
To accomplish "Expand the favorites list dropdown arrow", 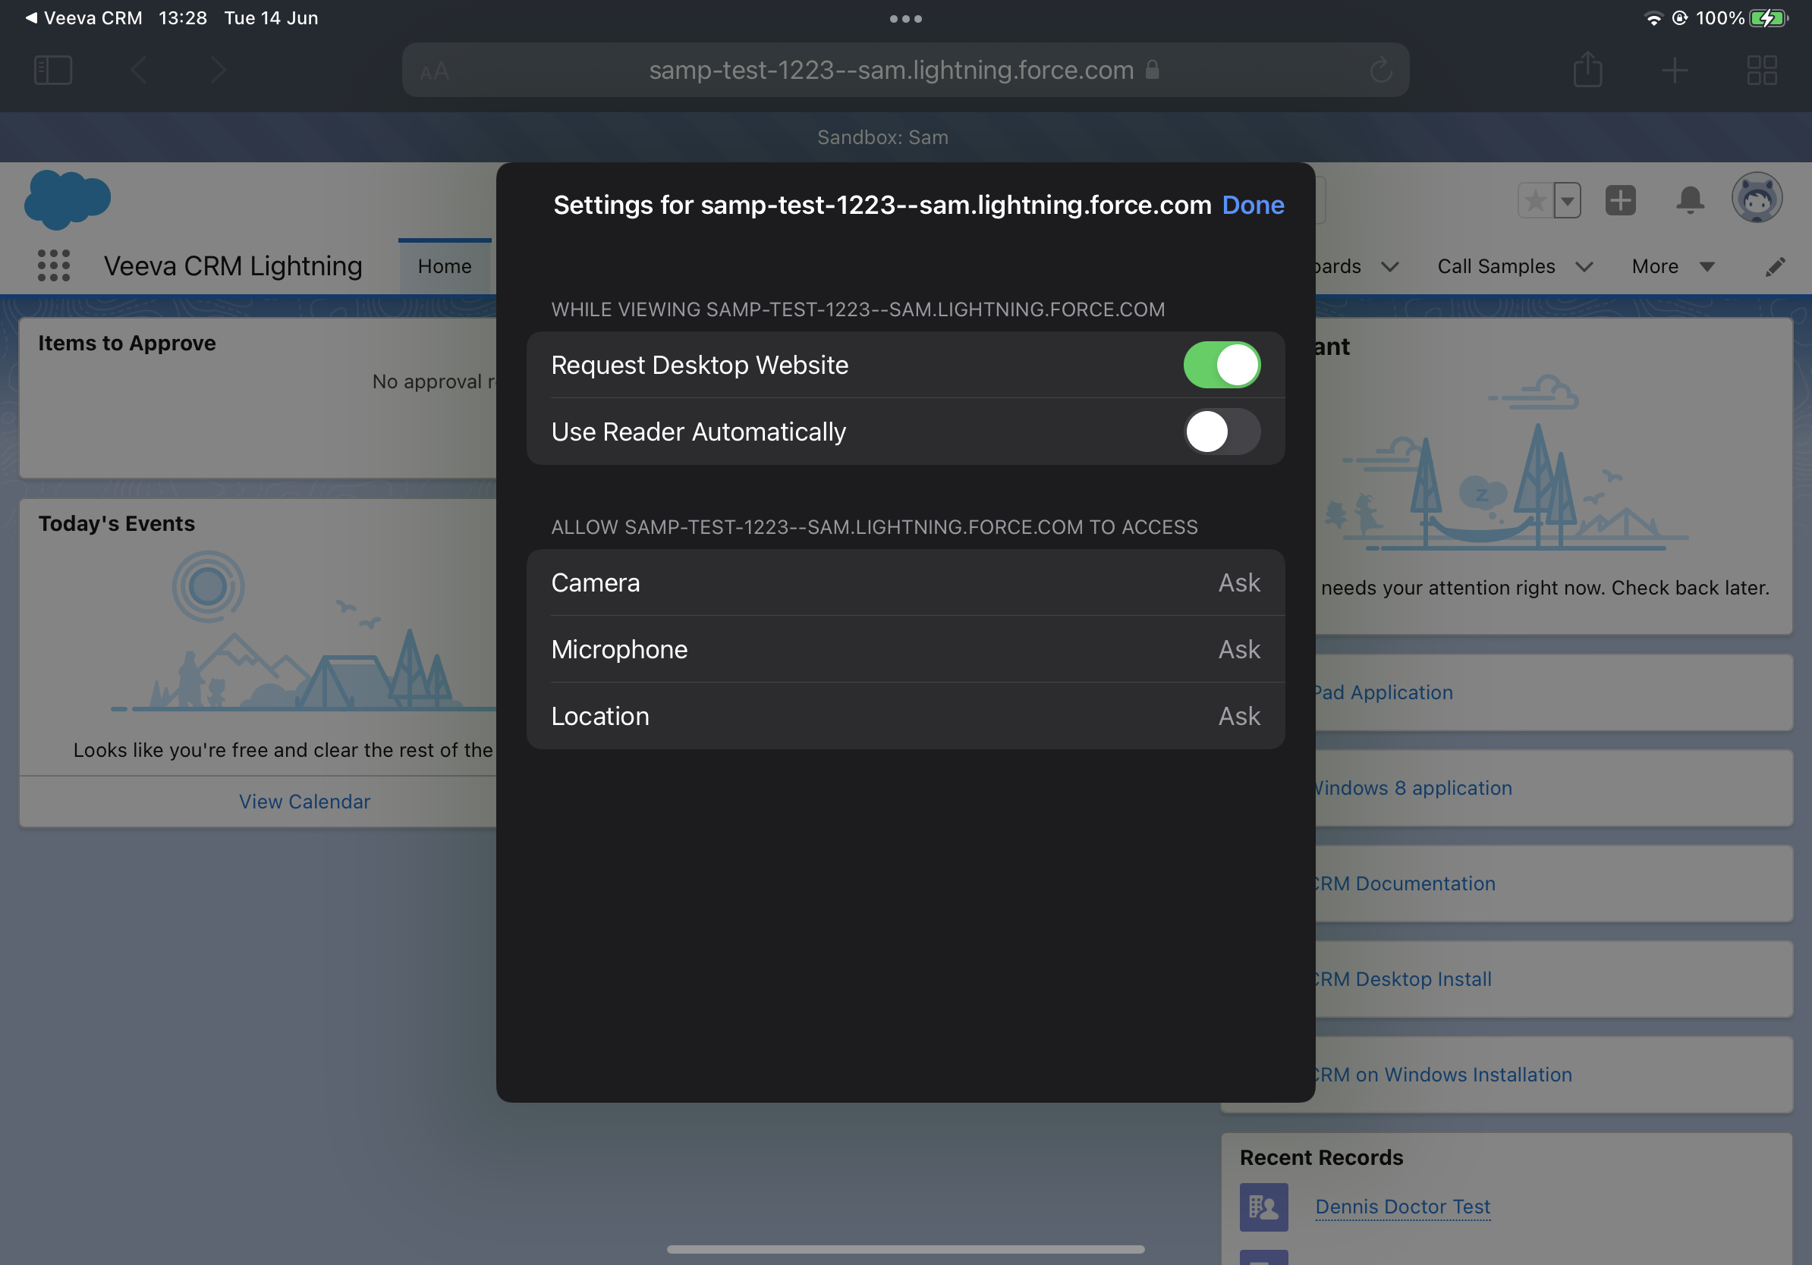I will point(1568,200).
